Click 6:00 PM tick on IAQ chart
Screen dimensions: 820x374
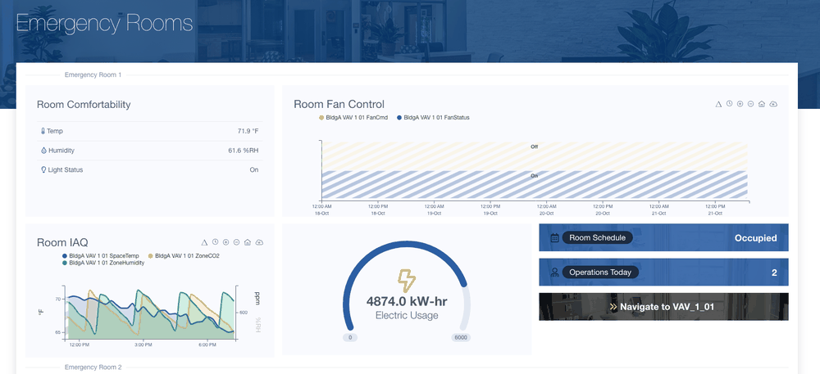(x=207, y=345)
